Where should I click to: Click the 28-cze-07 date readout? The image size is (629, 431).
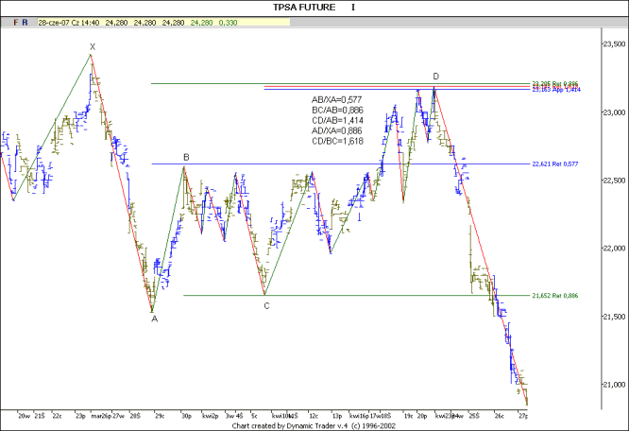coord(56,20)
